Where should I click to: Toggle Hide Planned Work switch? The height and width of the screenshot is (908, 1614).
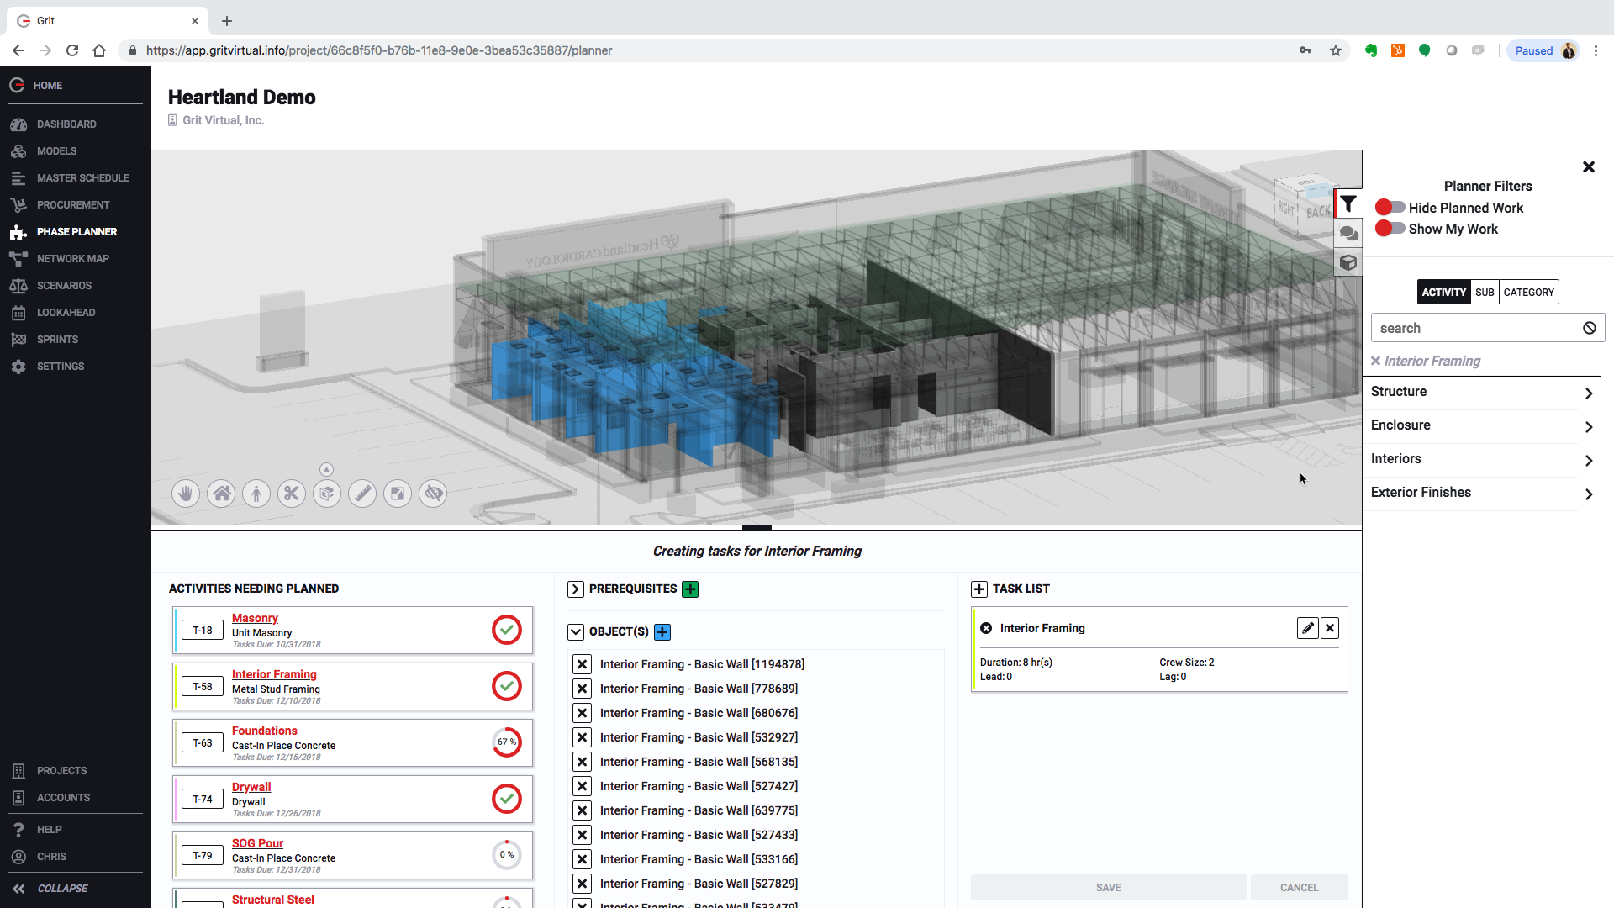[x=1390, y=208]
